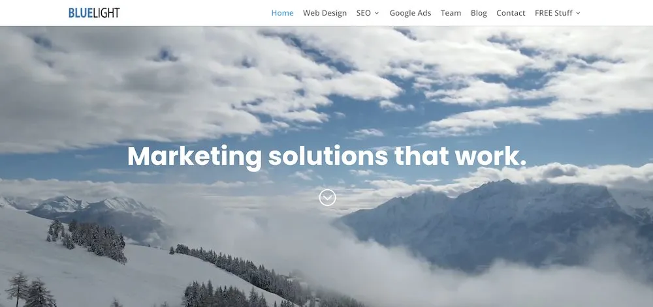Select the Contact navigation link
653x307 pixels.
click(511, 13)
